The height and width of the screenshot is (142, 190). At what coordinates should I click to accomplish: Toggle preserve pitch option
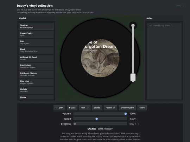point(127,108)
